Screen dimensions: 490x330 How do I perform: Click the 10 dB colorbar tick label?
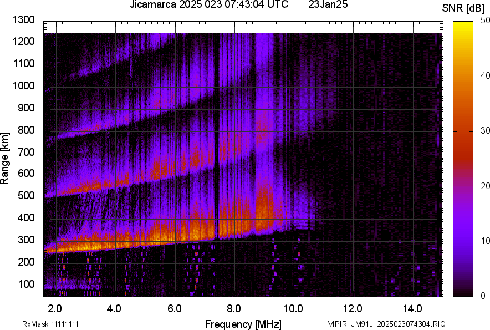click(486, 241)
